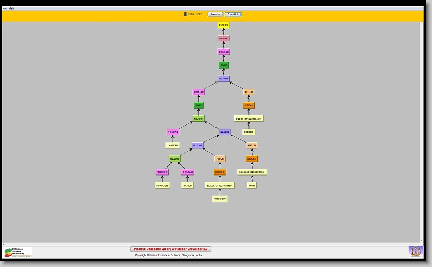432x267 pixels.
Task: Open the File menu
Action: click(5, 9)
